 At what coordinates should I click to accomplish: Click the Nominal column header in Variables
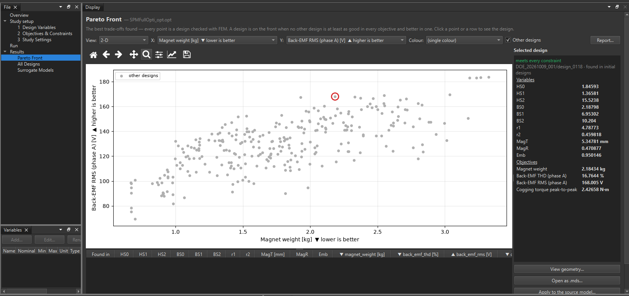tap(26, 251)
